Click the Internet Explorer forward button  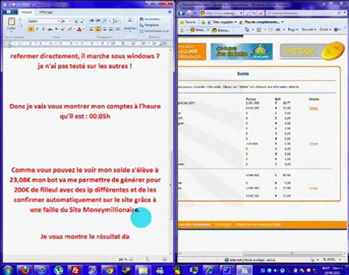(189, 13)
